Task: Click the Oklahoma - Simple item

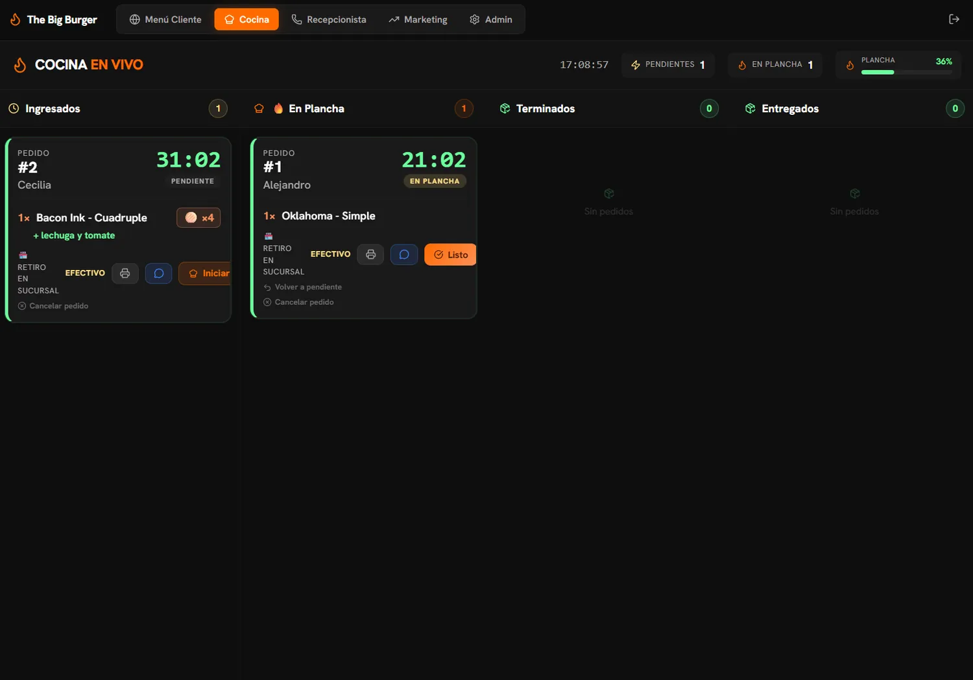Action: click(328, 216)
